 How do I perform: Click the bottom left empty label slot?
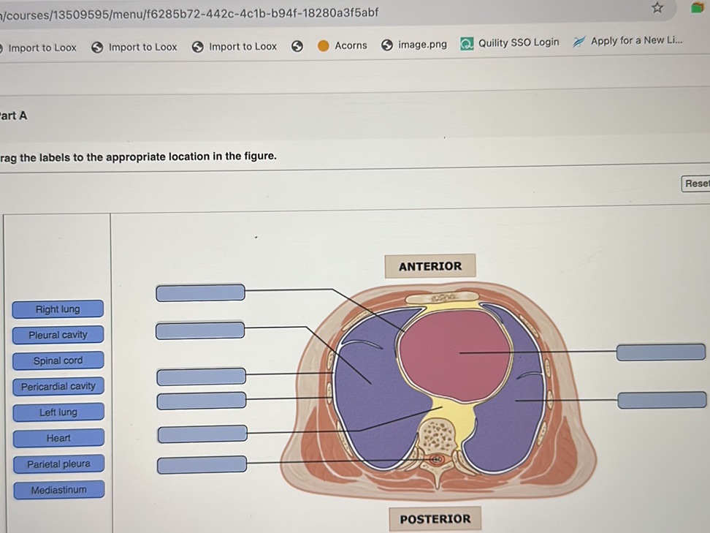pos(202,464)
